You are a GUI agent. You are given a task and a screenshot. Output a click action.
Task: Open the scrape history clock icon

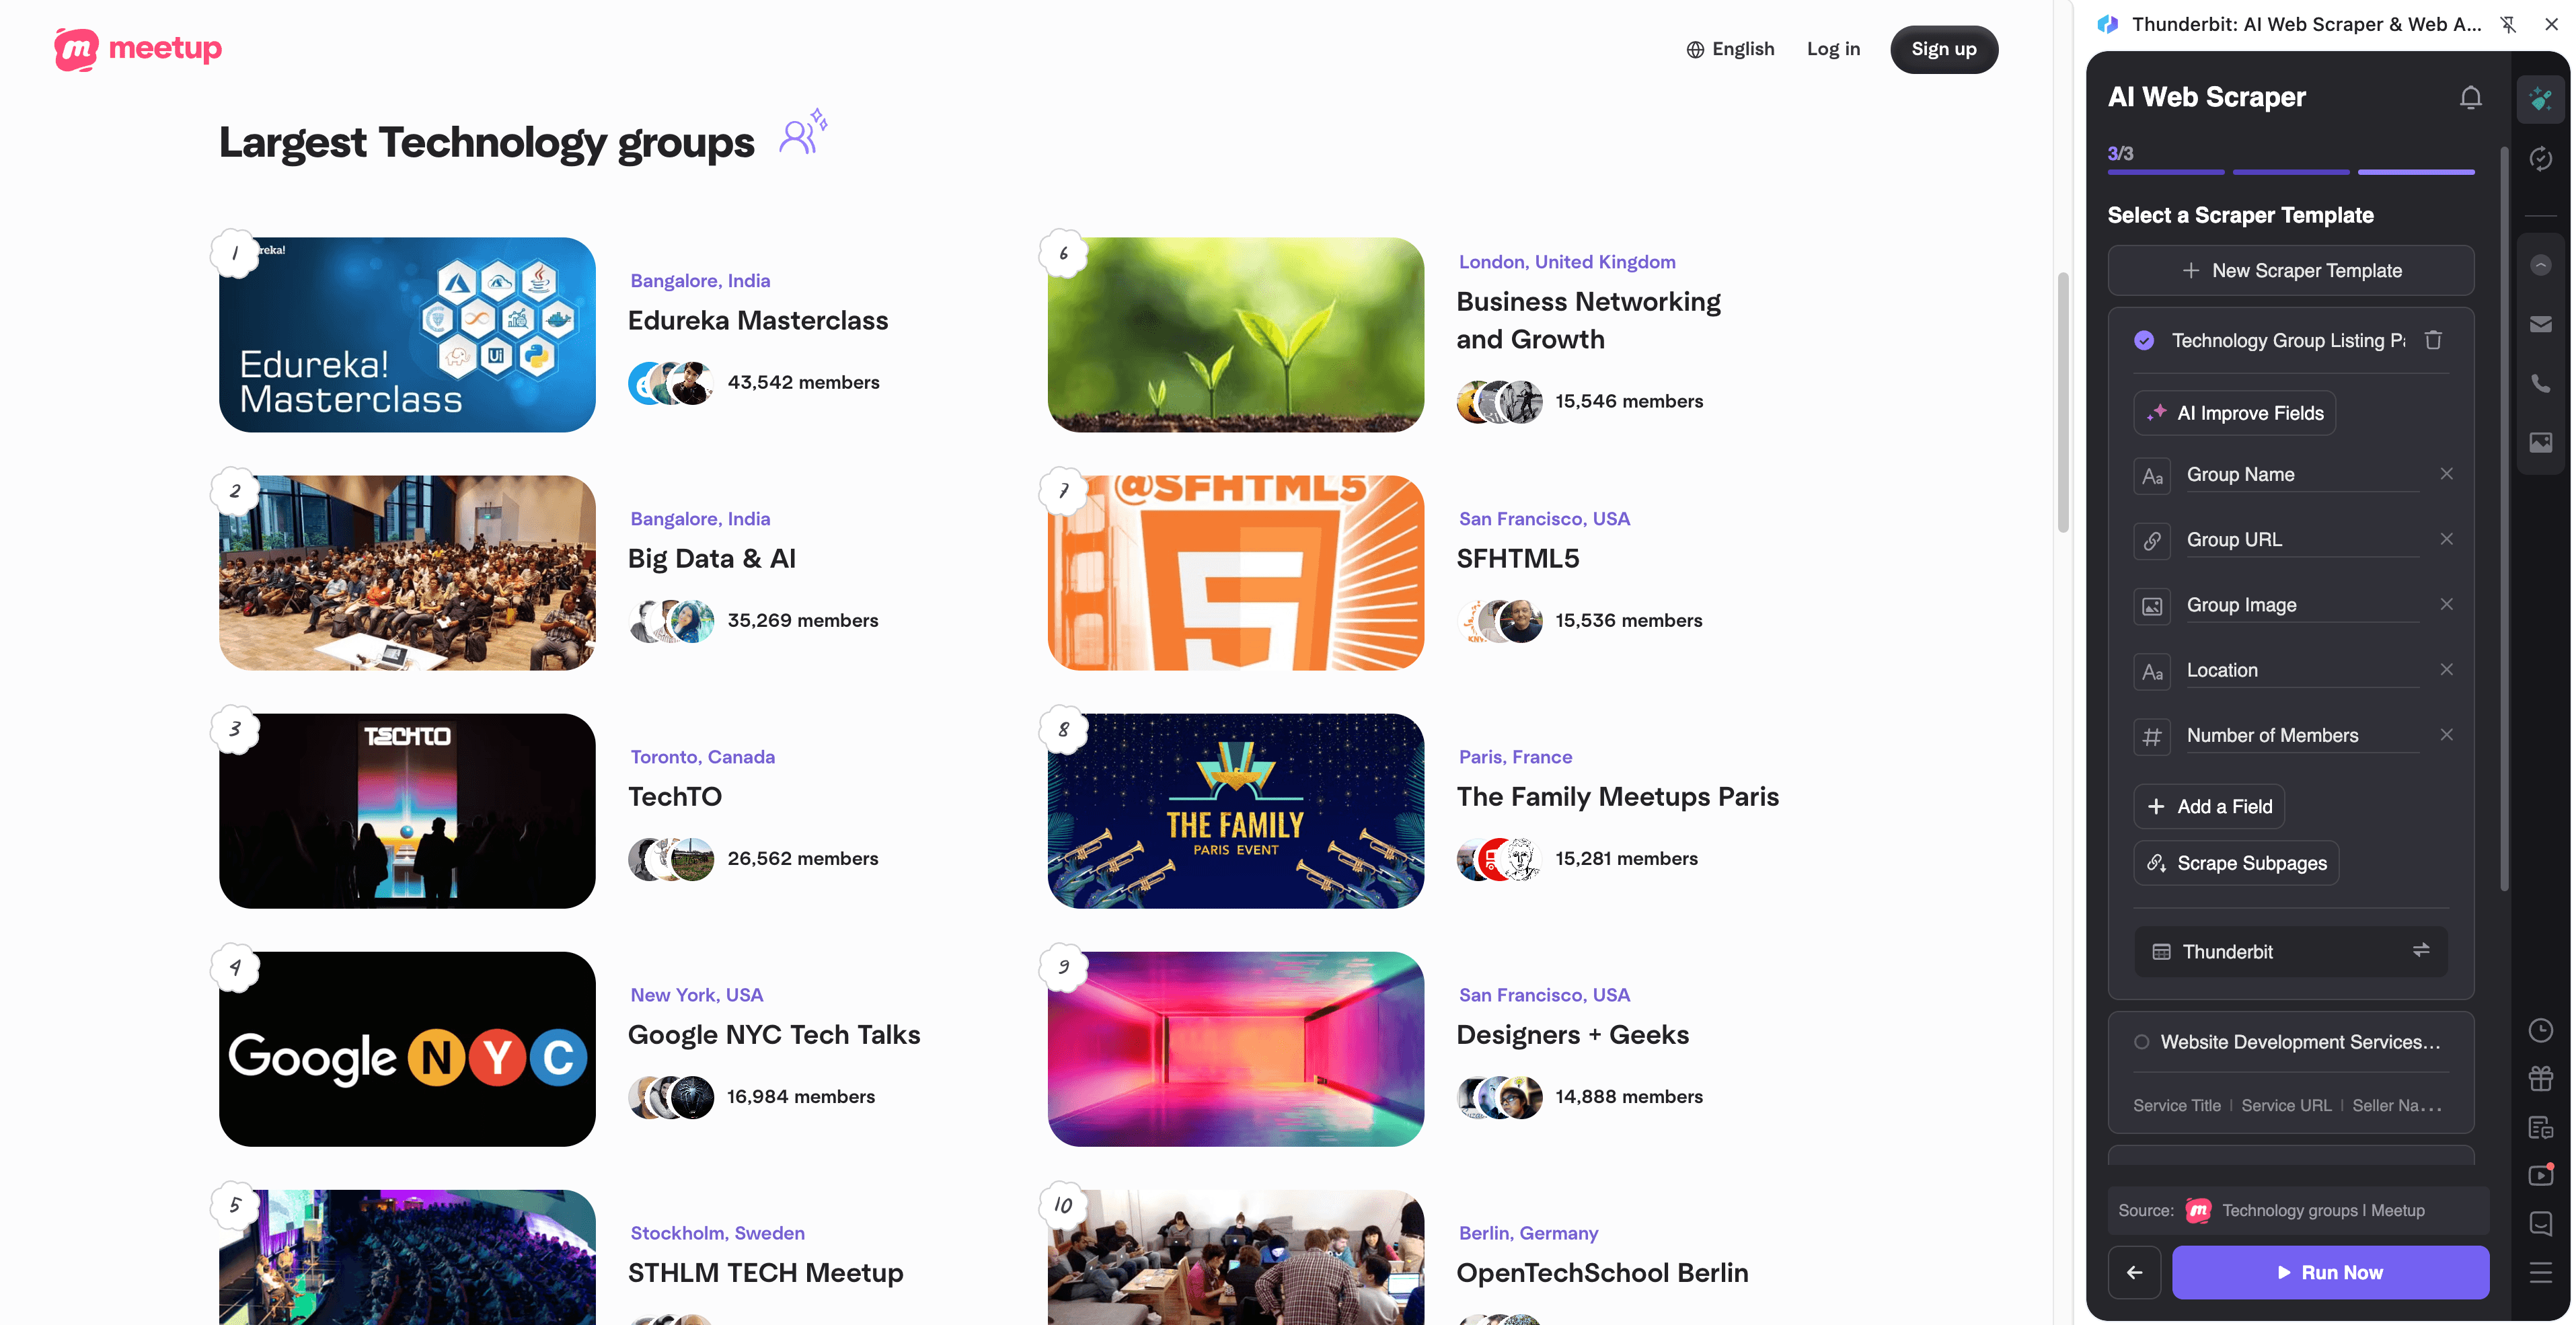tap(2541, 1030)
